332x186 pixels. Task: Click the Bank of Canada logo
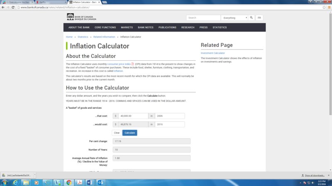(81, 17)
